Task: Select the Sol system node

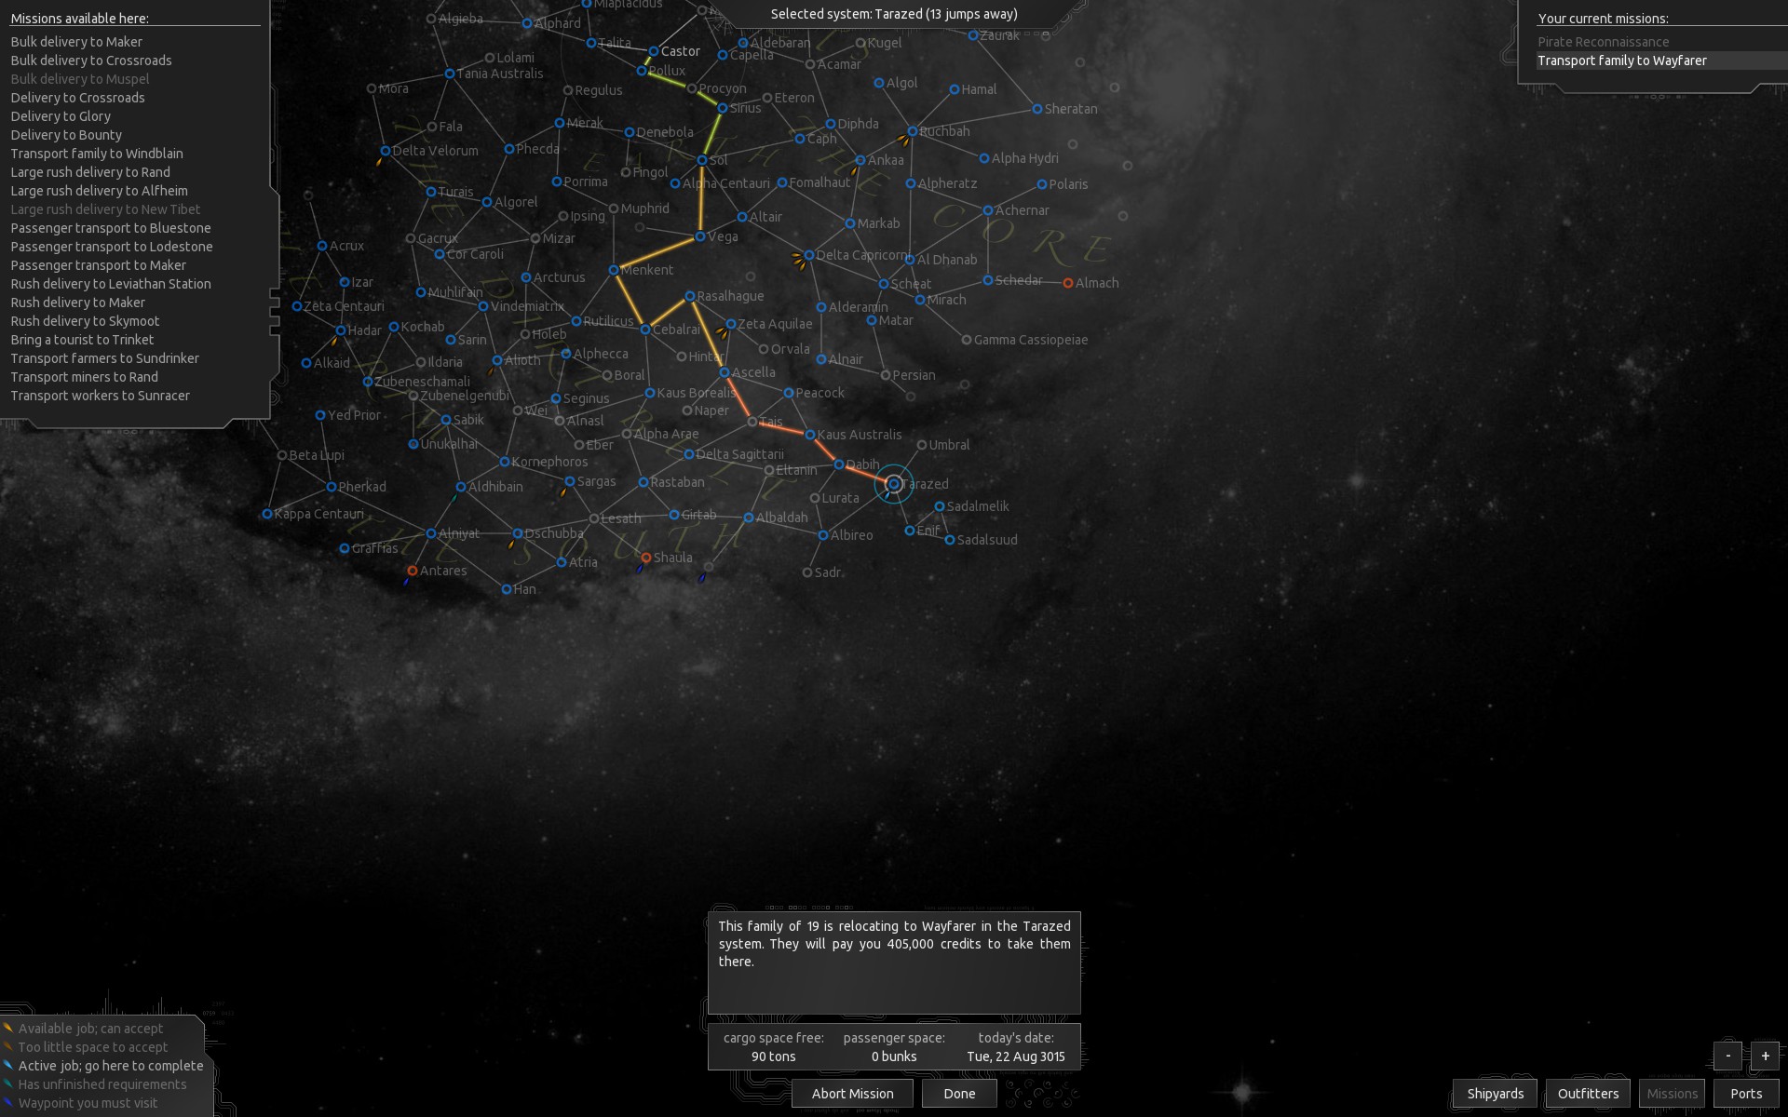Action: [x=702, y=160]
